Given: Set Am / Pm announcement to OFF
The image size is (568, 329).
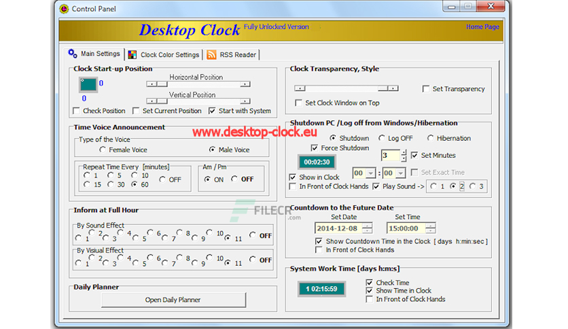Looking at the screenshot, I should [x=234, y=179].
